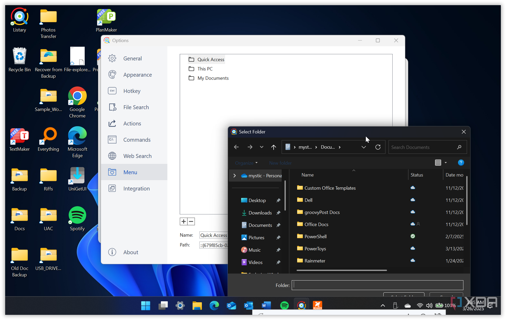Screen dimensions: 506x320
Task: Open the Integration settings section
Action: click(134, 189)
